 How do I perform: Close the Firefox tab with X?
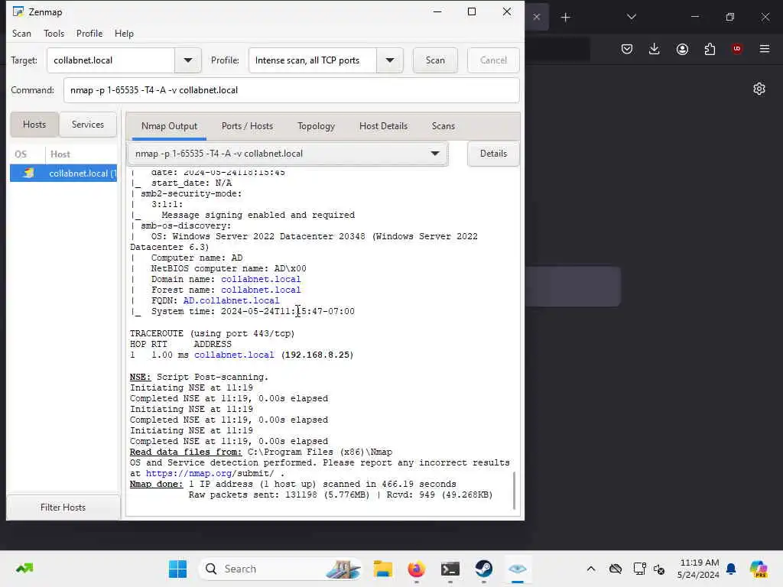536,17
